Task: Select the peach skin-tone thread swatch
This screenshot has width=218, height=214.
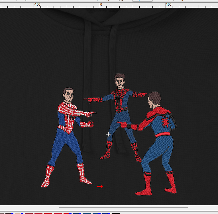Action: tap(17, 213)
